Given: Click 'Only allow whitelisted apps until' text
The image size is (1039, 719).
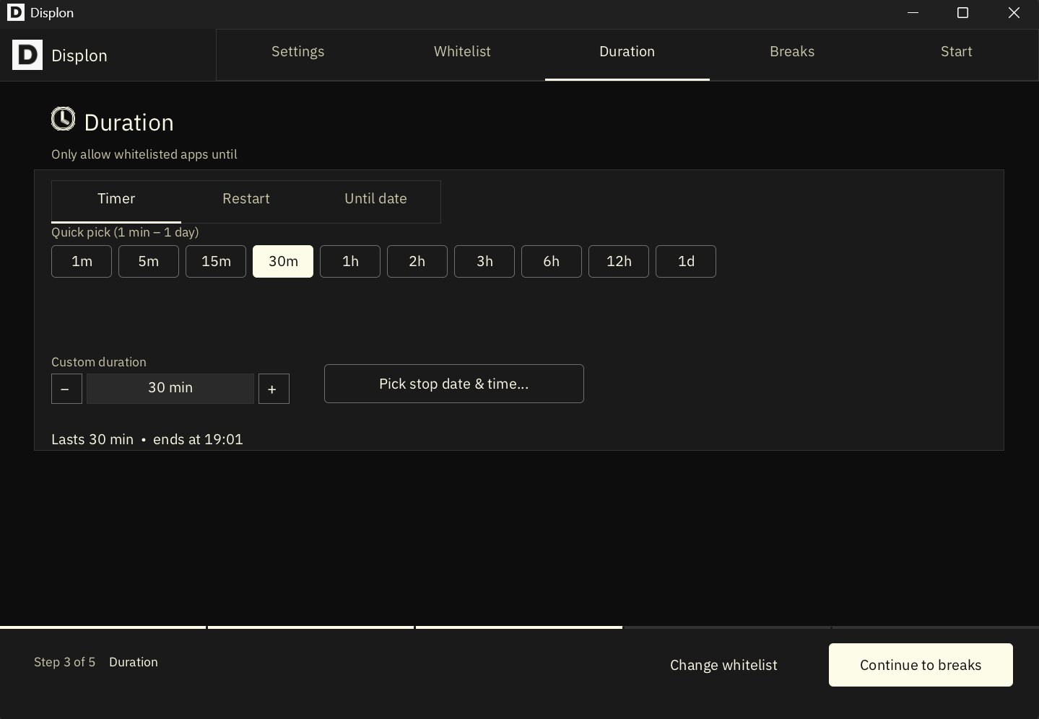Looking at the screenshot, I should (x=144, y=154).
